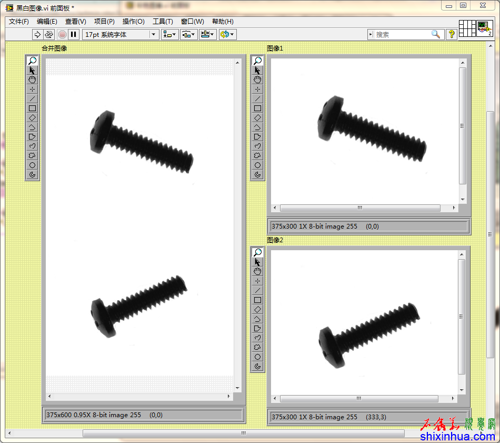Choose the Rectangle ROI tool in the 图像2 palette
The width and height of the screenshot is (500, 443).
(x=257, y=300)
